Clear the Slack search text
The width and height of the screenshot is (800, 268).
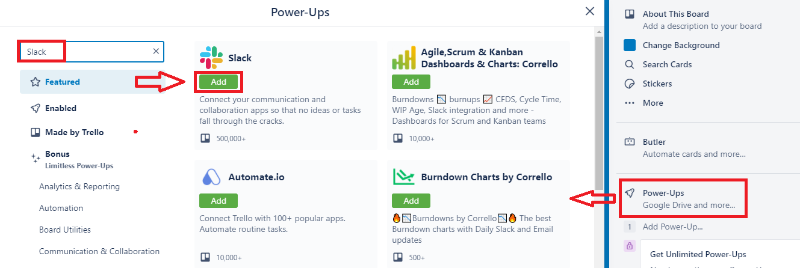point(156,52)
